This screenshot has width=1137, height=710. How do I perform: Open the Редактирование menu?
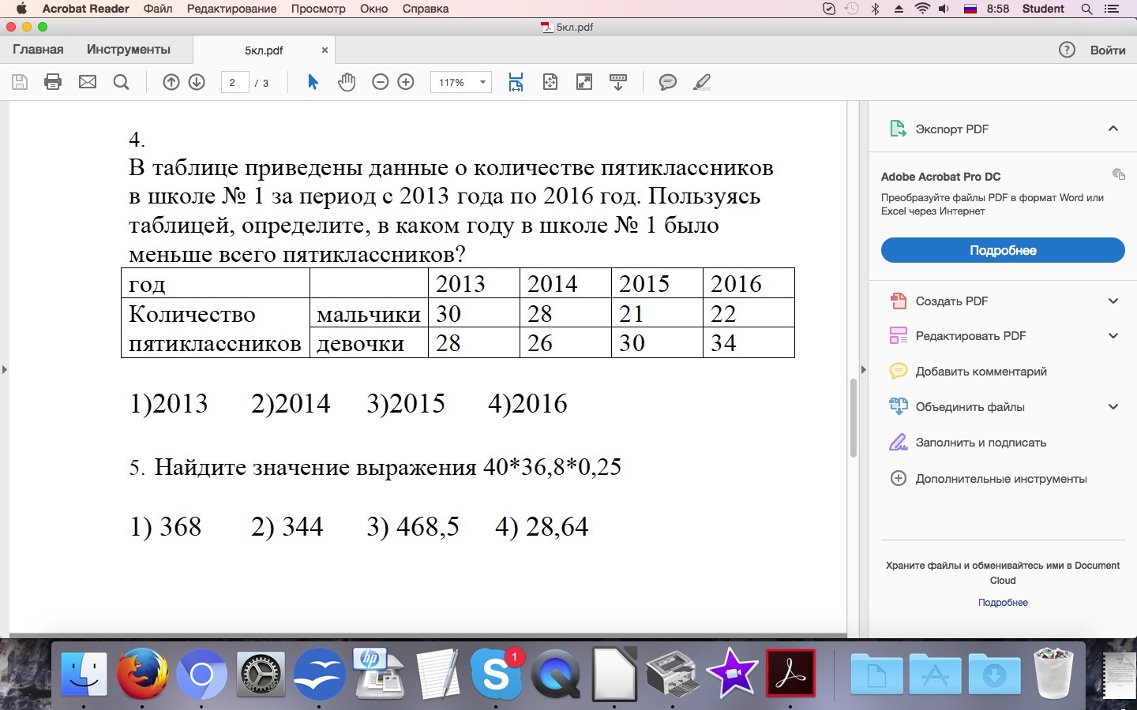pyautogui.click(x=231, y=9)
